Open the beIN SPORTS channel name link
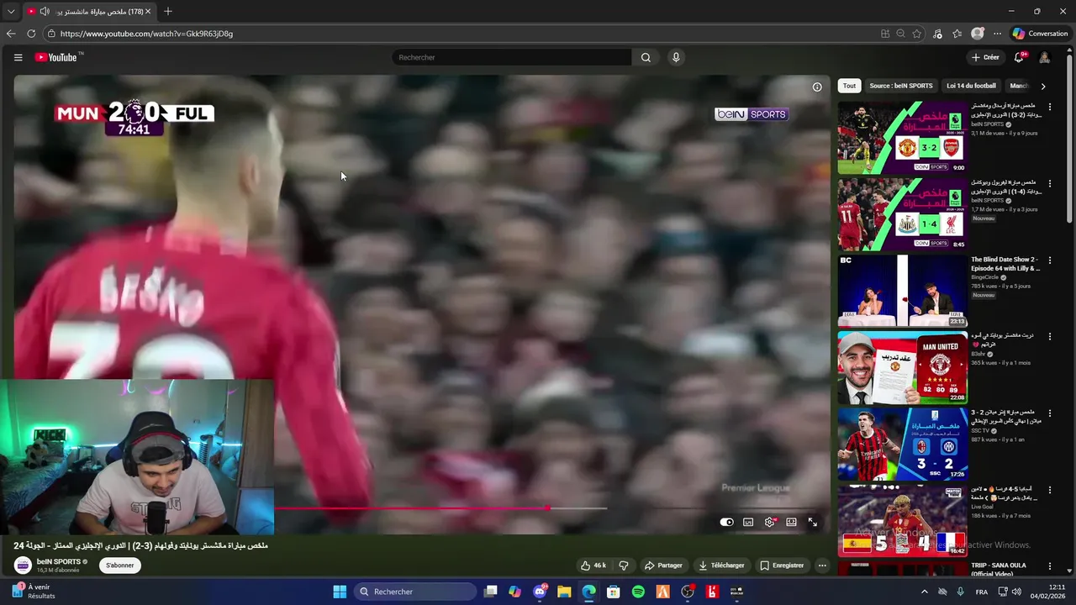The width and height of the screenshot is (1076, 605). point(59,561)
